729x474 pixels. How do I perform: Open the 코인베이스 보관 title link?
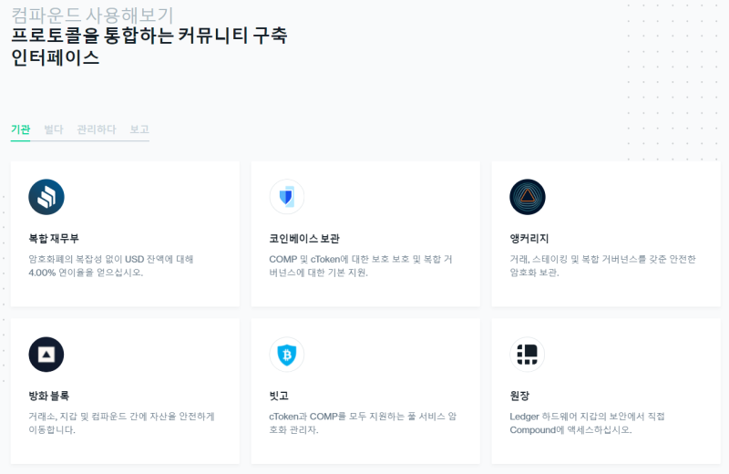click(304, 239)
